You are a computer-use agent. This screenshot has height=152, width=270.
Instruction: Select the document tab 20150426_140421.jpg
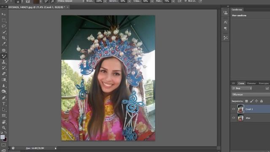coord(36,7)
